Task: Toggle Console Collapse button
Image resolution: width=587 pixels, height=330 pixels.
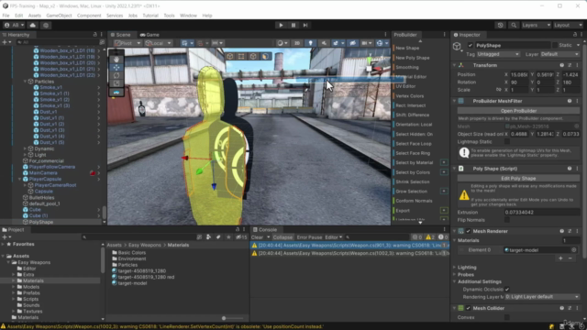Action: click(x=282, y=237)
